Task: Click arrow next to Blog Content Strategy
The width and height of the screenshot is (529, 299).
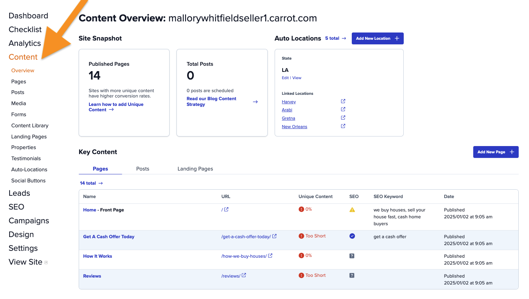Action: click(x=256, y=102)
